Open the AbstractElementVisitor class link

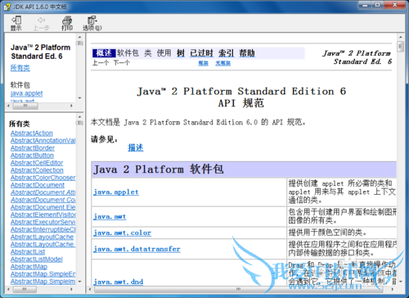coord(43,214)
